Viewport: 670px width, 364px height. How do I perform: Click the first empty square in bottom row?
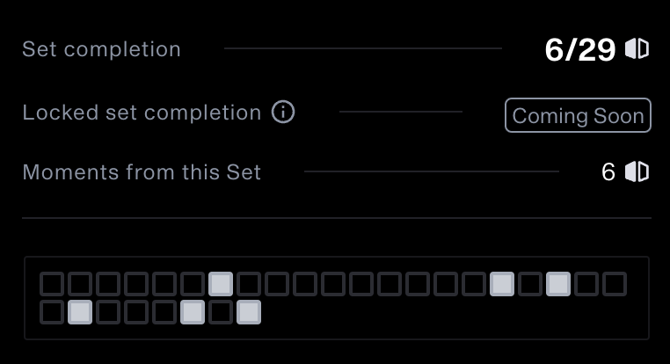click(x=52, y=312)
